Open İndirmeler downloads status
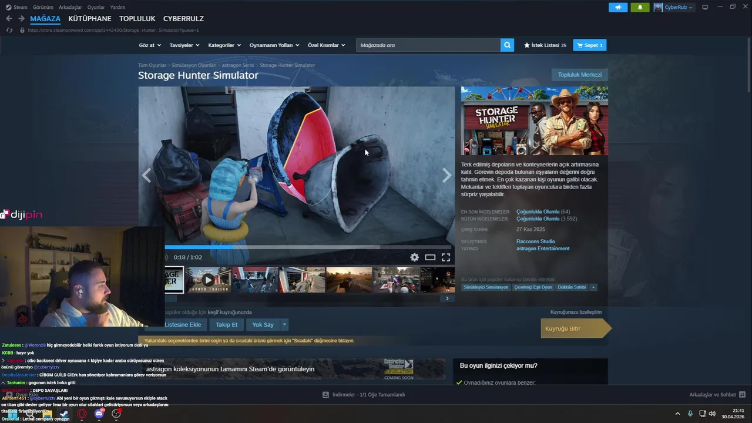The image size is (752, 423). (364, 395)
